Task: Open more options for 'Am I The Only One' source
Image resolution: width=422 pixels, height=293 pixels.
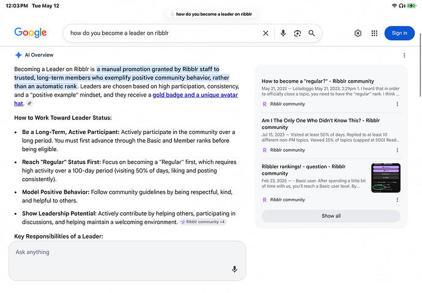Action: [398, 150]
